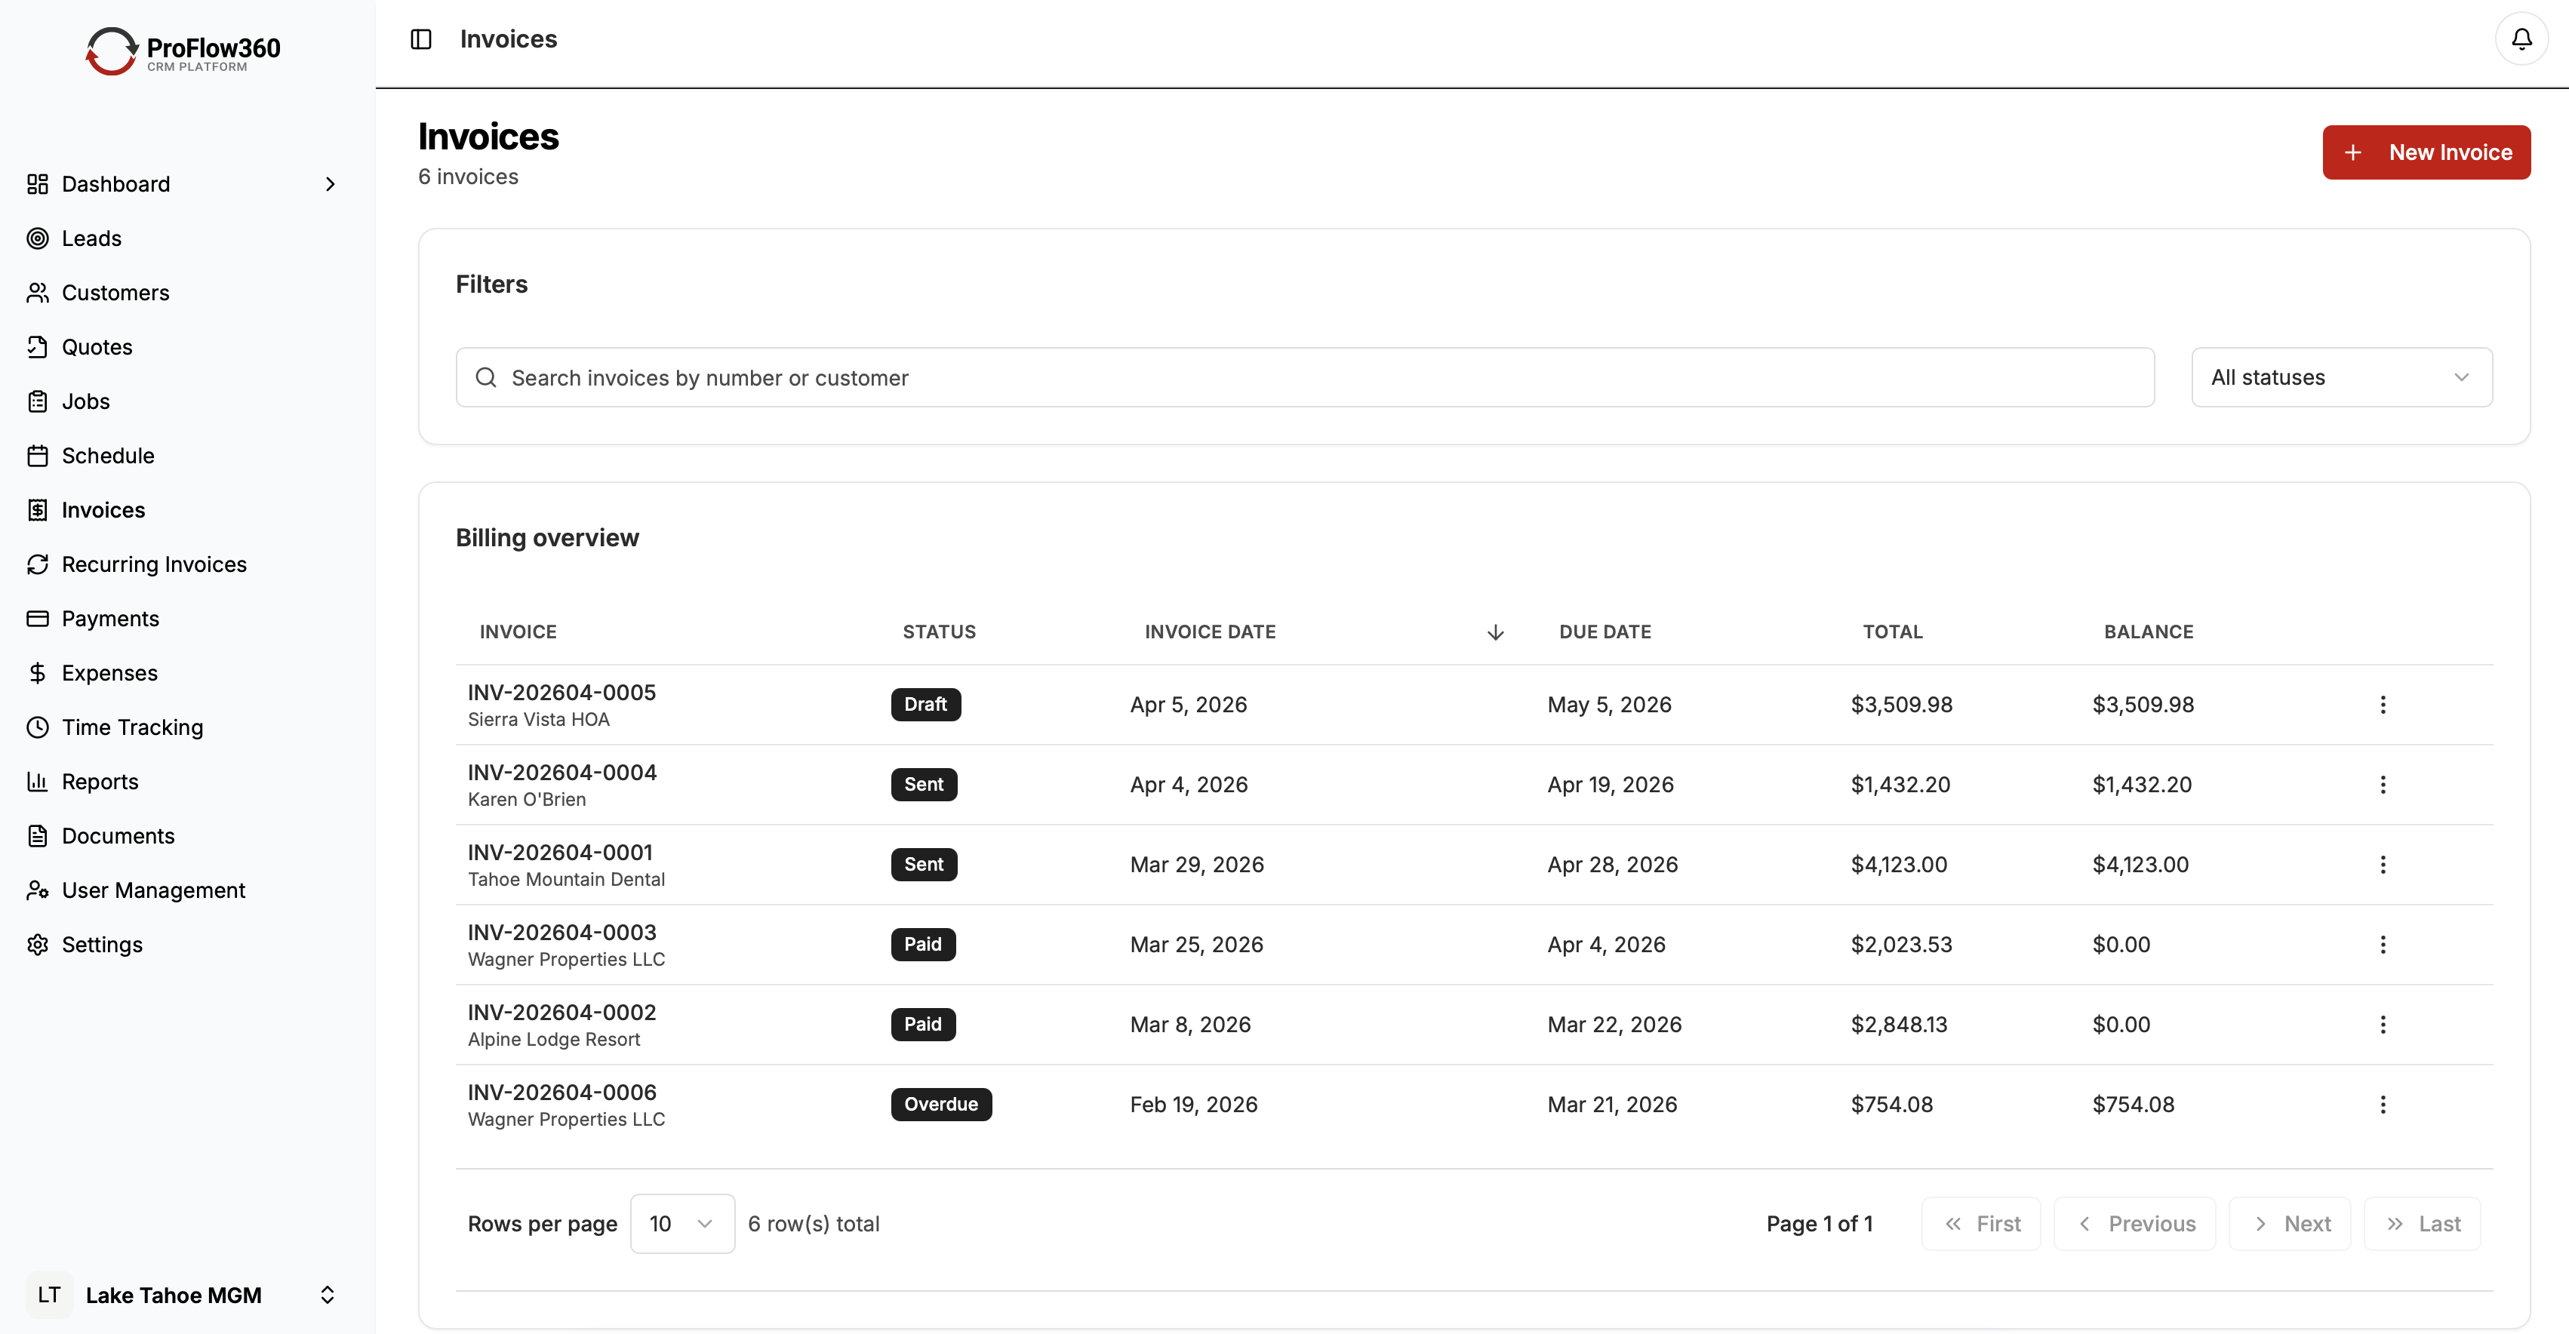Image resolution: width=2569 pixels, height=1334 pixels.
Task: Switch to the Reports section
Action: coord(100,782)
